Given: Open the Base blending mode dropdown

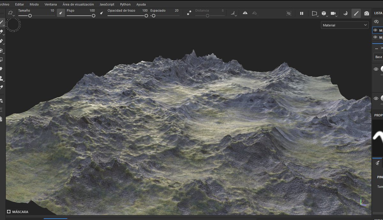Looking at the screenshot, I should click(x=379, y=57).
